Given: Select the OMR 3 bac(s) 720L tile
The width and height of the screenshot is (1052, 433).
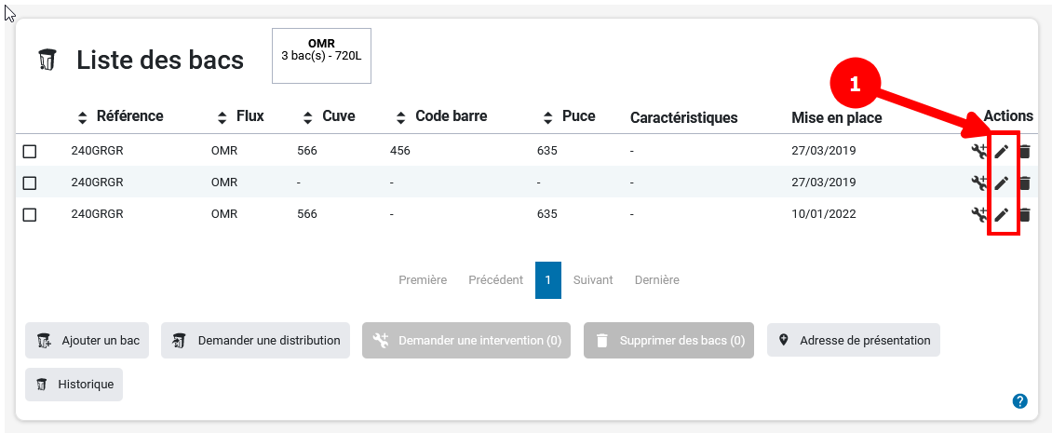Looking at the screenshot, I should click(x=321, y=56).
